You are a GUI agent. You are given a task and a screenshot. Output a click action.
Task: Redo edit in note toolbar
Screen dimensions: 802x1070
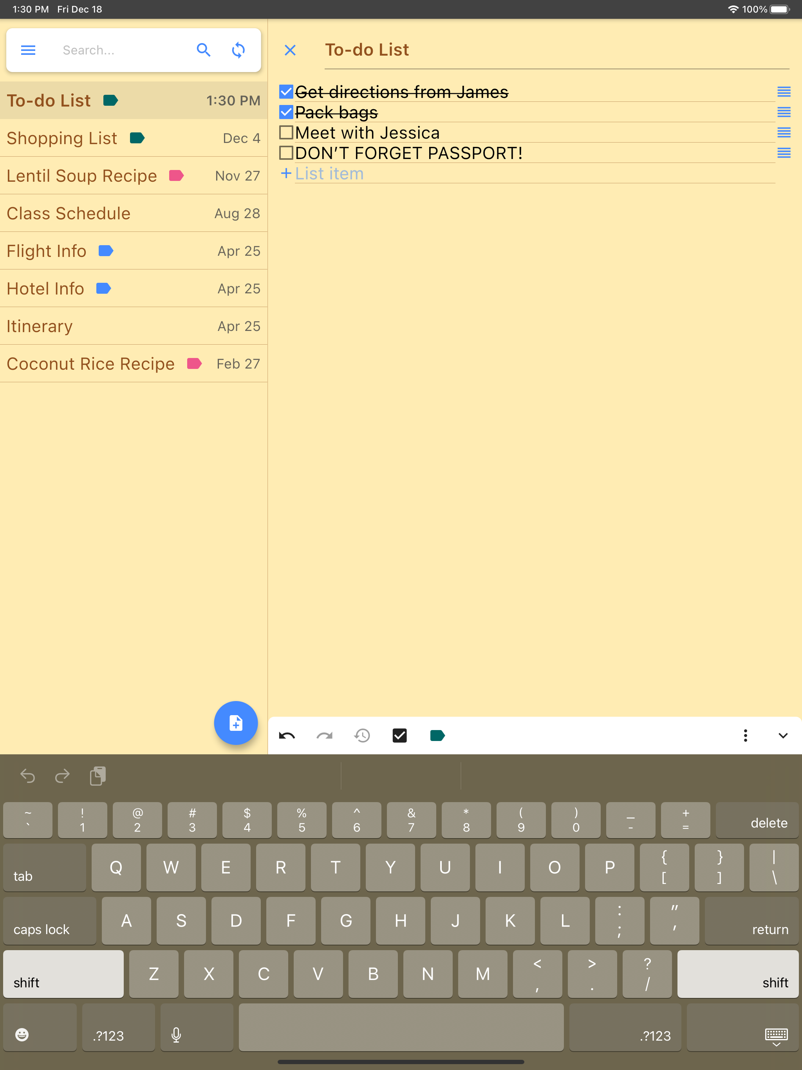(x=325, y=736)
